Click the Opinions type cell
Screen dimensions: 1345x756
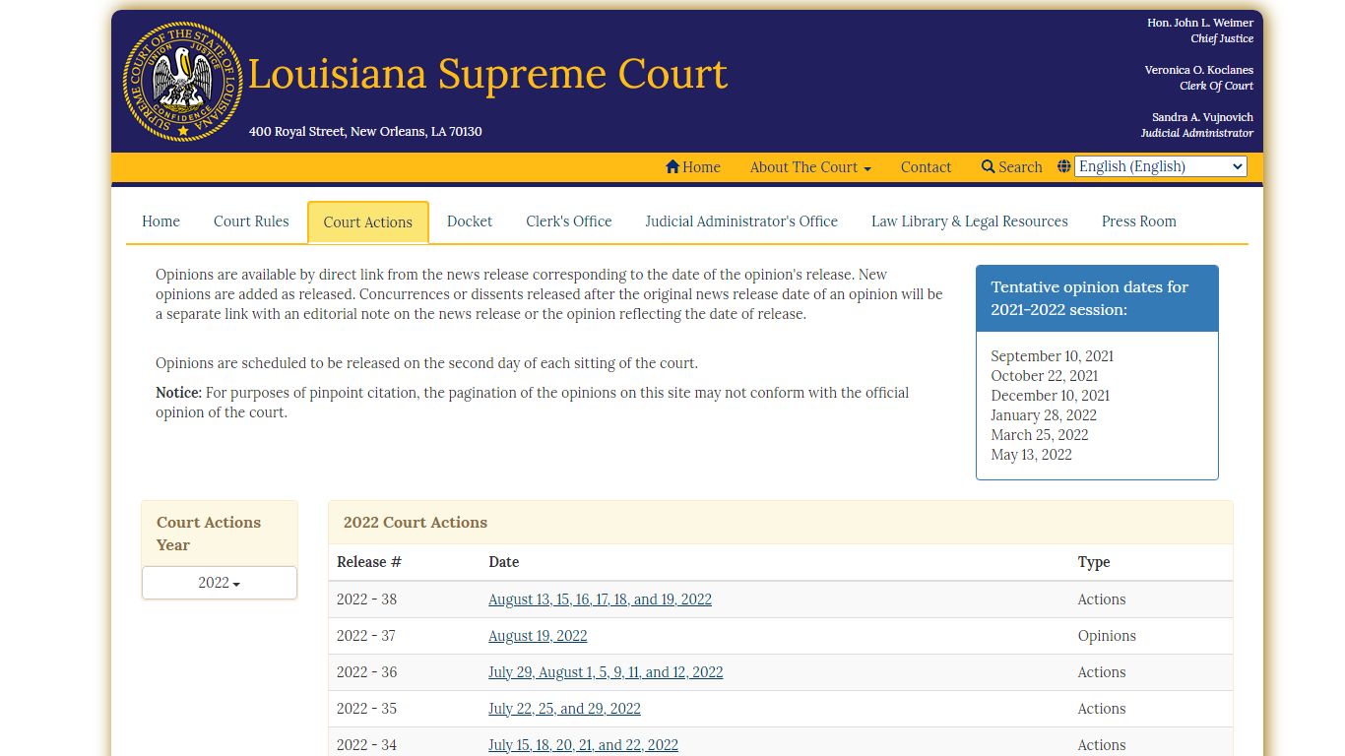(x=1107, y=636)
